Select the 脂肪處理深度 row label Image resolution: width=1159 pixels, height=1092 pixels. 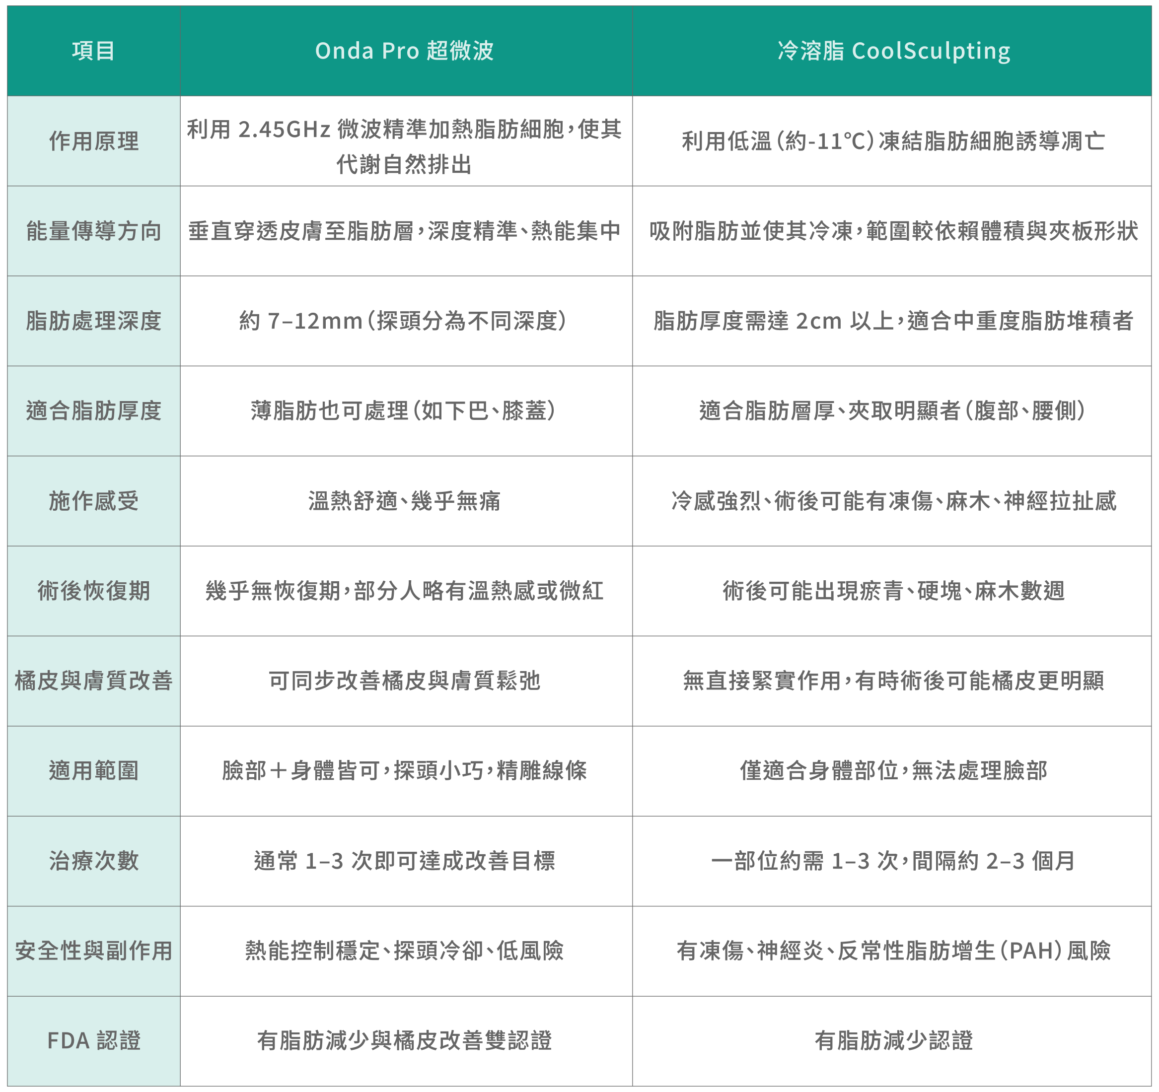pyautogui.click(x=93, y=321)
